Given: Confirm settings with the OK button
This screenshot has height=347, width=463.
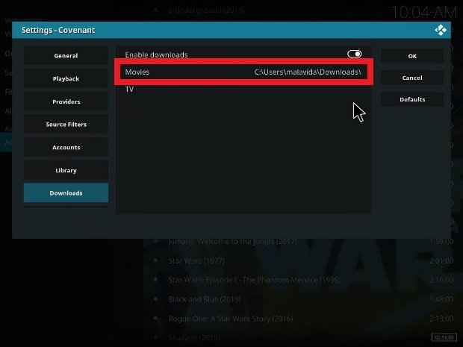Looking at the screenshot, I should (412, 56).
